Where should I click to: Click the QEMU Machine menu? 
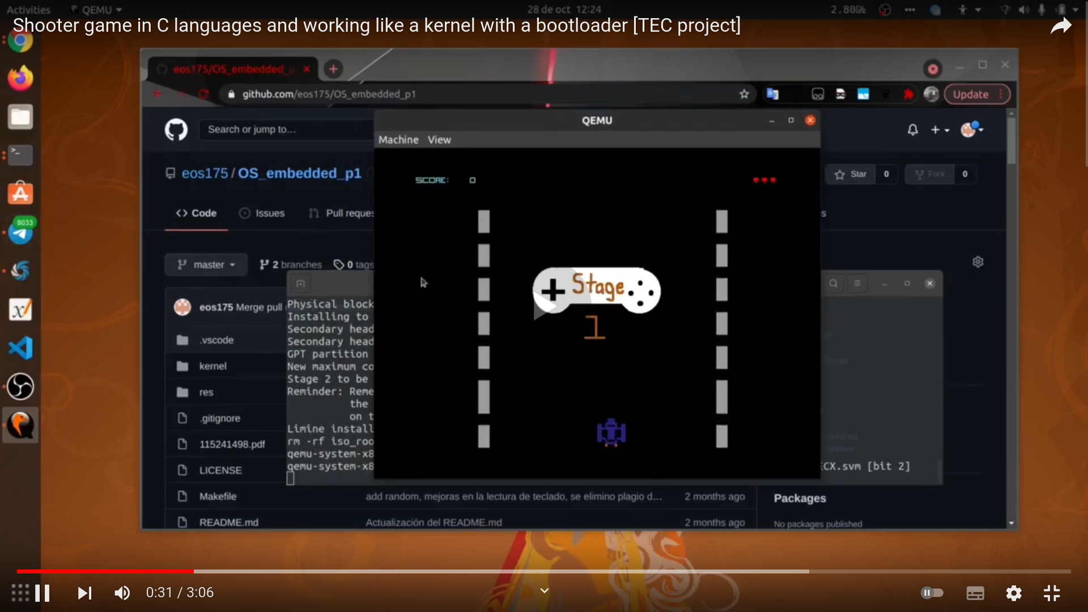(399, 140)
